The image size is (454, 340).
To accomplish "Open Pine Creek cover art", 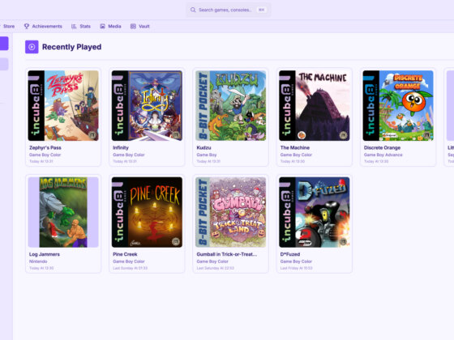I will (147, 212).
